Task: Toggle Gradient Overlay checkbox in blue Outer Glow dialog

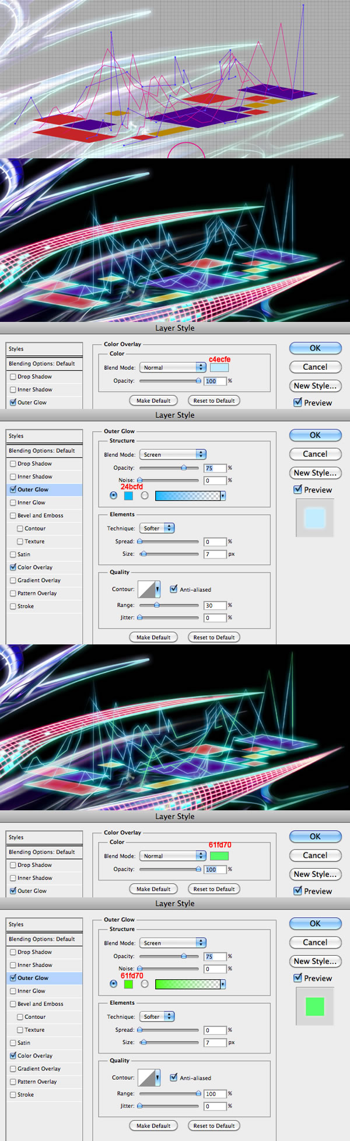Action: pos(13,580)
